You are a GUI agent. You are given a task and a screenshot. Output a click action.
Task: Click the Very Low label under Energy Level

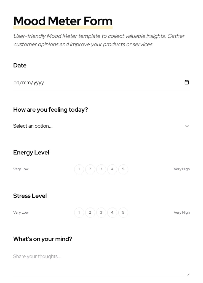point(21,169)
